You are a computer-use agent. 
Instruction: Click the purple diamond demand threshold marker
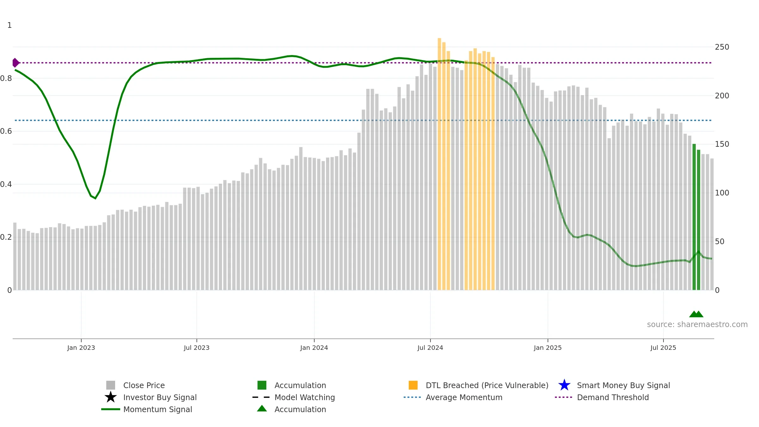[x=15, y=63]
